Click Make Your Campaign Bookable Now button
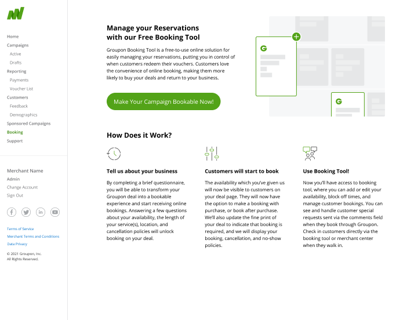Screen dimensions: 418x320 [163, 101]
